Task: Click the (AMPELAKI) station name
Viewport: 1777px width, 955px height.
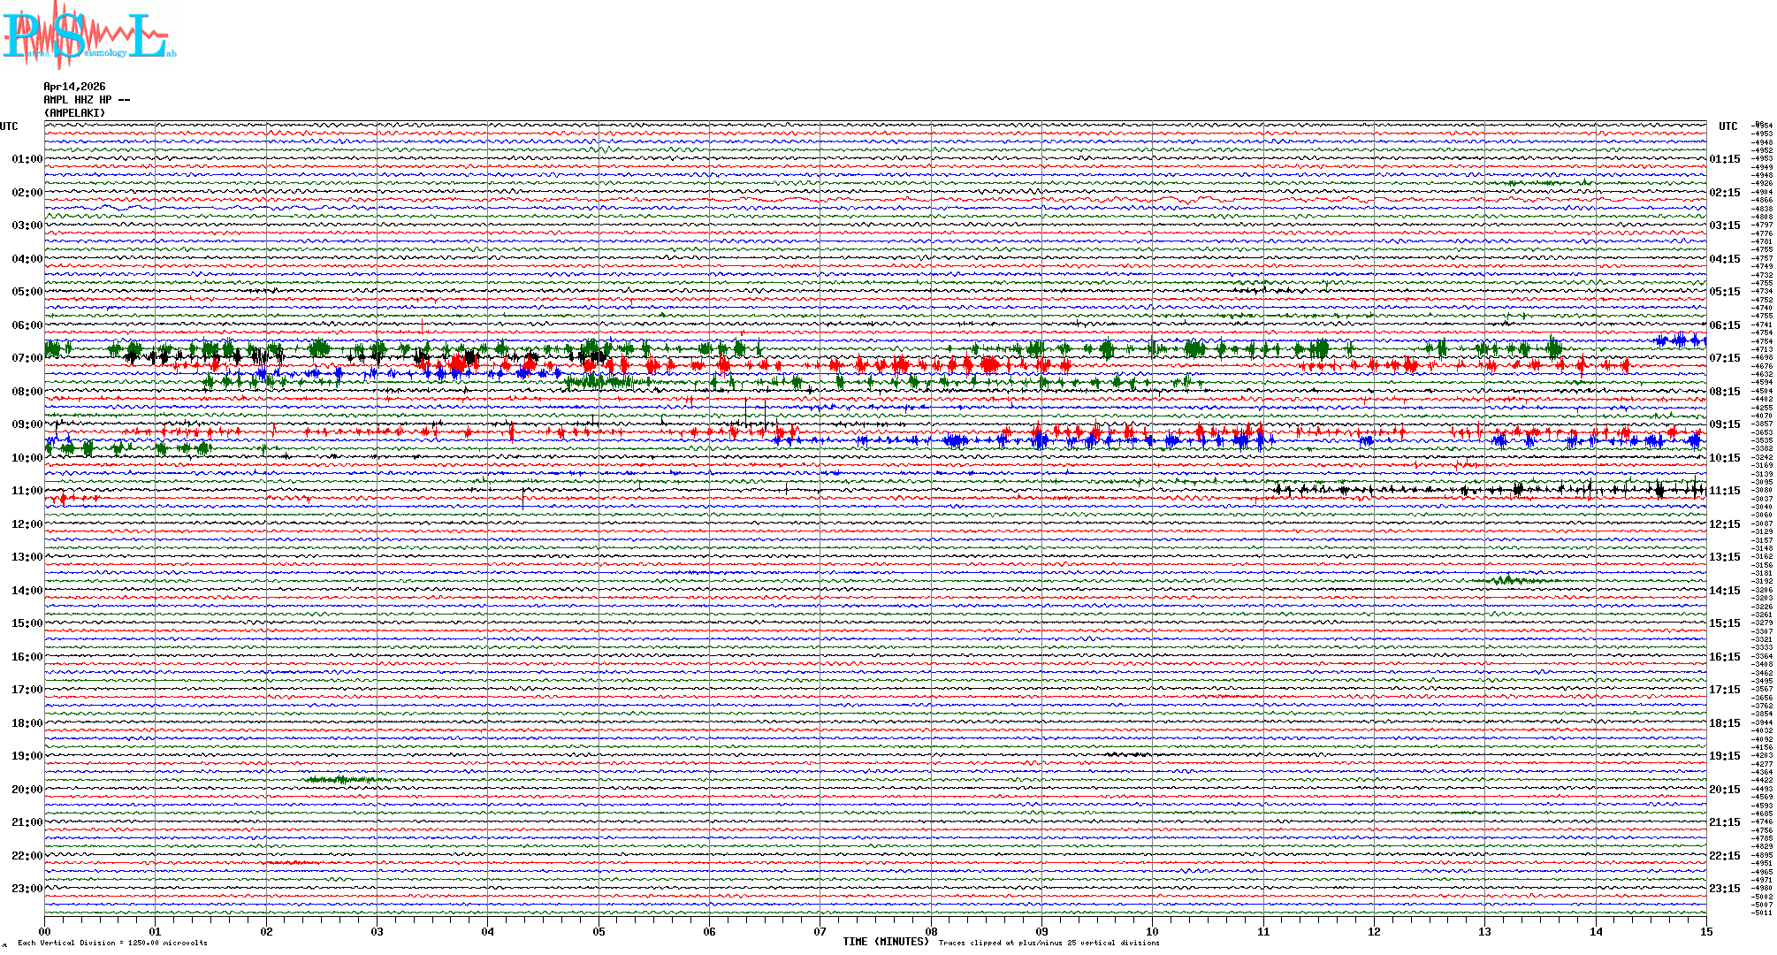Action: 74,113
